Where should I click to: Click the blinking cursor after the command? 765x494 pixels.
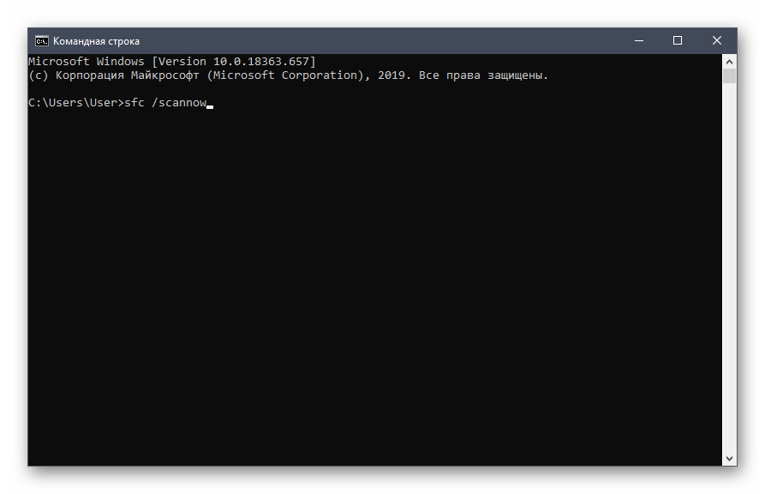pos(210,106)
